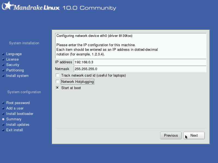This screenshot has width=218, height=163.
Task: Select the Install system step
Action: coord(17,76)
